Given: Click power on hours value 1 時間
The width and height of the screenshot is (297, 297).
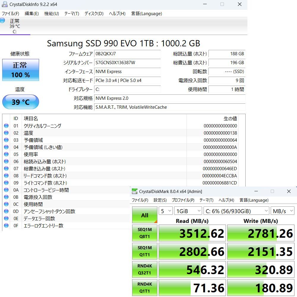Looking at the screenshot, I should (x=227, y=89).
